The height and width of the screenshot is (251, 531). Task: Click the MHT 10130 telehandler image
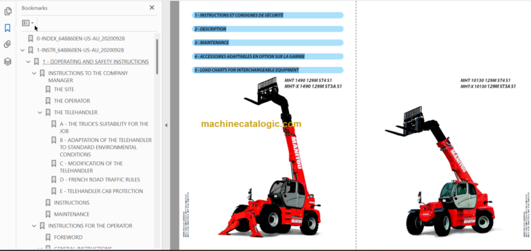tap(440, 170)
